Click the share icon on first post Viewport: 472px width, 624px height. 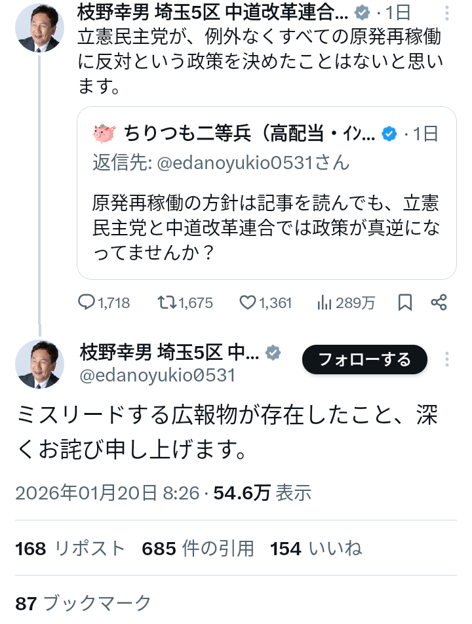(x=439, y=302)
